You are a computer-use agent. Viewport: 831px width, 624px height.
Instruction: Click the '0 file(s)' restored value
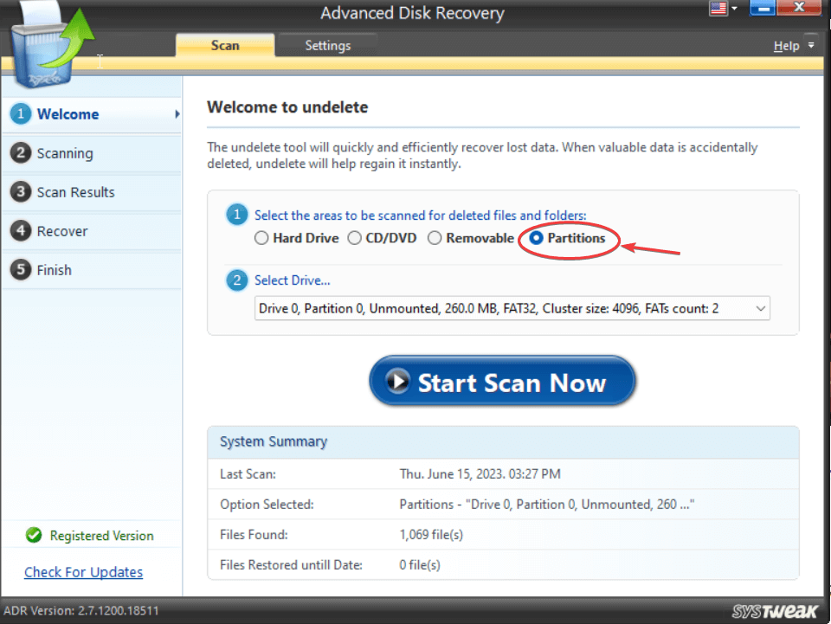(x=419, y=564)
